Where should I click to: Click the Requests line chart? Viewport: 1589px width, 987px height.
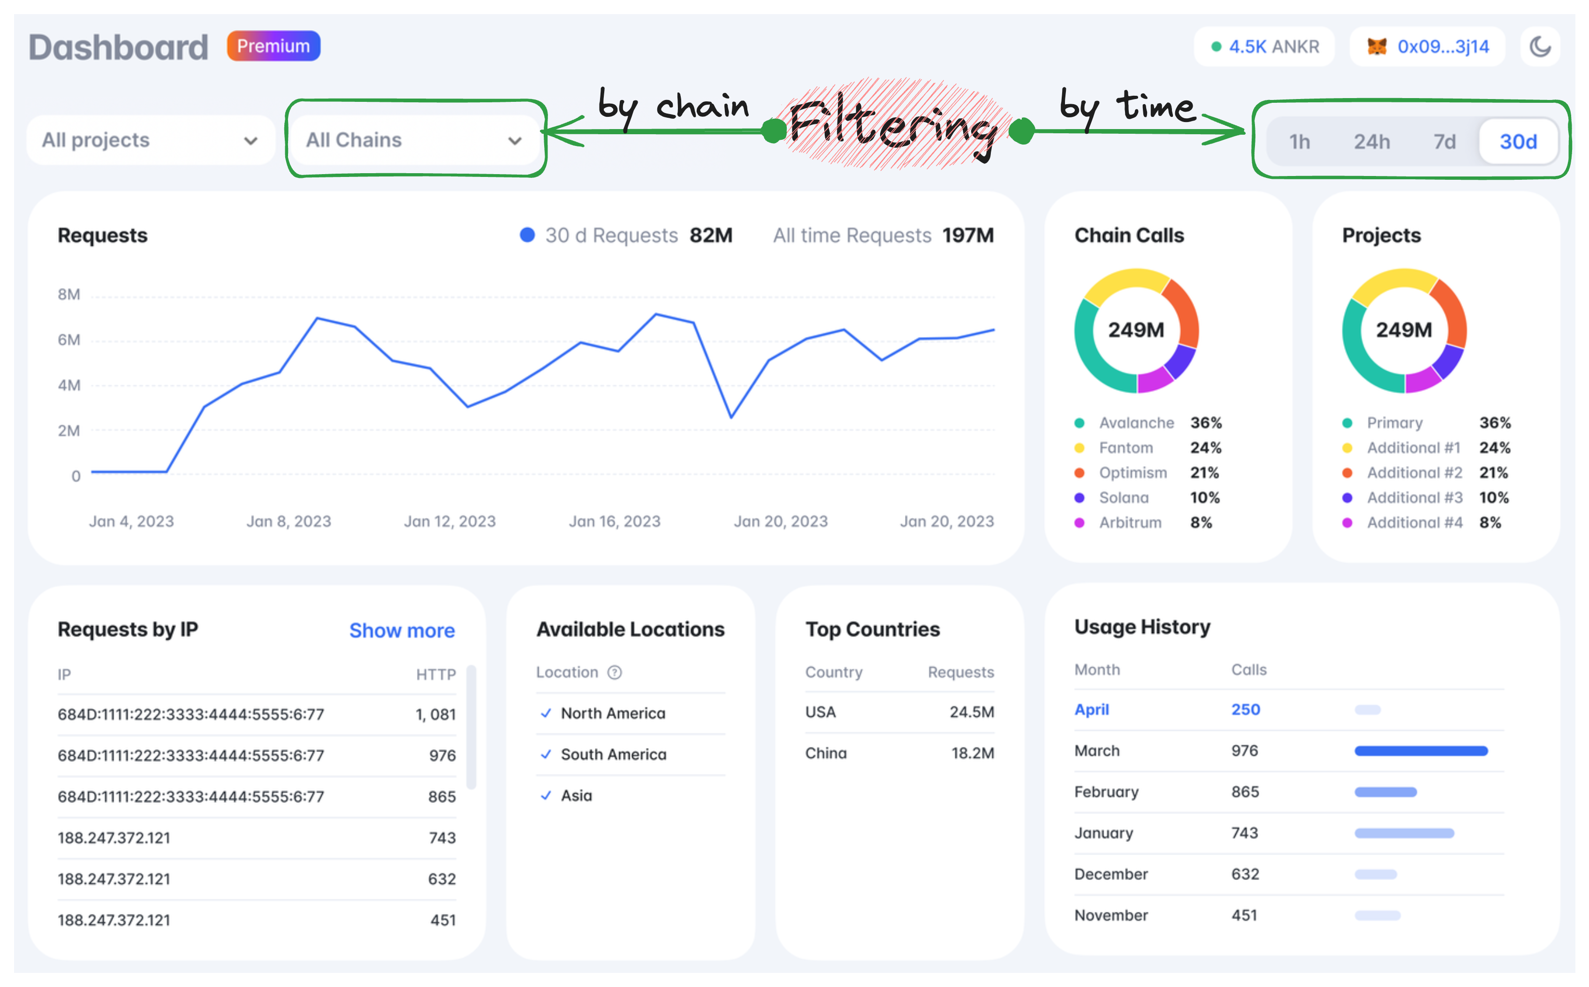[542, 392]
